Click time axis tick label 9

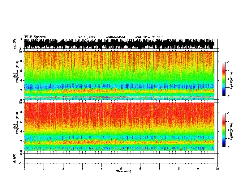click(x=198, y=169)
